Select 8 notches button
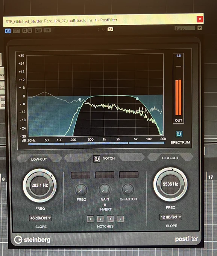Image resolution: width=217 pixels, height=256 pixels. (120, 219)
